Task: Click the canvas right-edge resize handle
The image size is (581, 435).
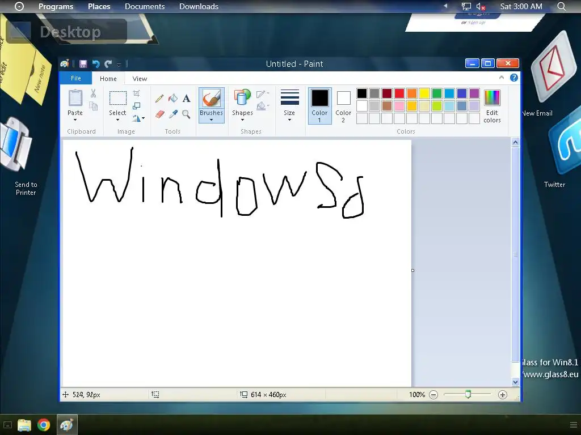Action: coord(413,270)
